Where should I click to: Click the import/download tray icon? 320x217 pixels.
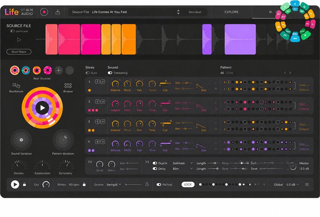tap(58, 12)
